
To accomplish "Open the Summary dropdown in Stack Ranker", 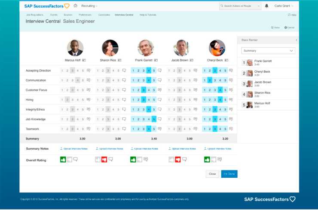I will [268, 51].
